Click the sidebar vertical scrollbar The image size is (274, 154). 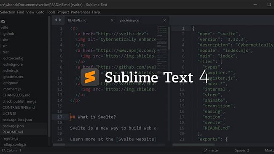click(49, 77)
